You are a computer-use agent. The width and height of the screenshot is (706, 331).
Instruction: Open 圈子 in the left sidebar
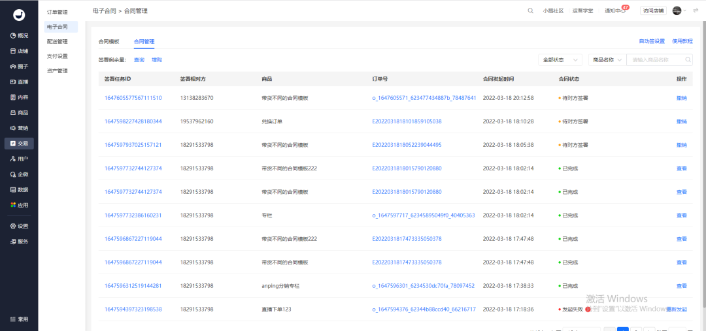coord(19,67)
